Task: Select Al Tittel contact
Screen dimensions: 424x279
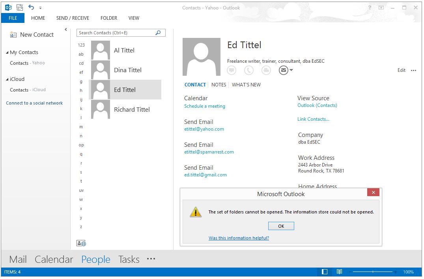Action: 126,51
